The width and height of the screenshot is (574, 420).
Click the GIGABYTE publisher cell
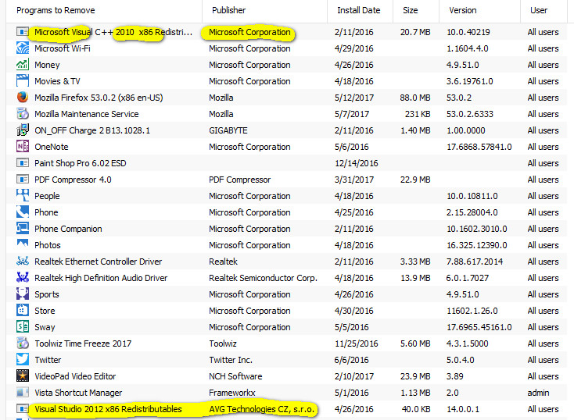[228, 130]
